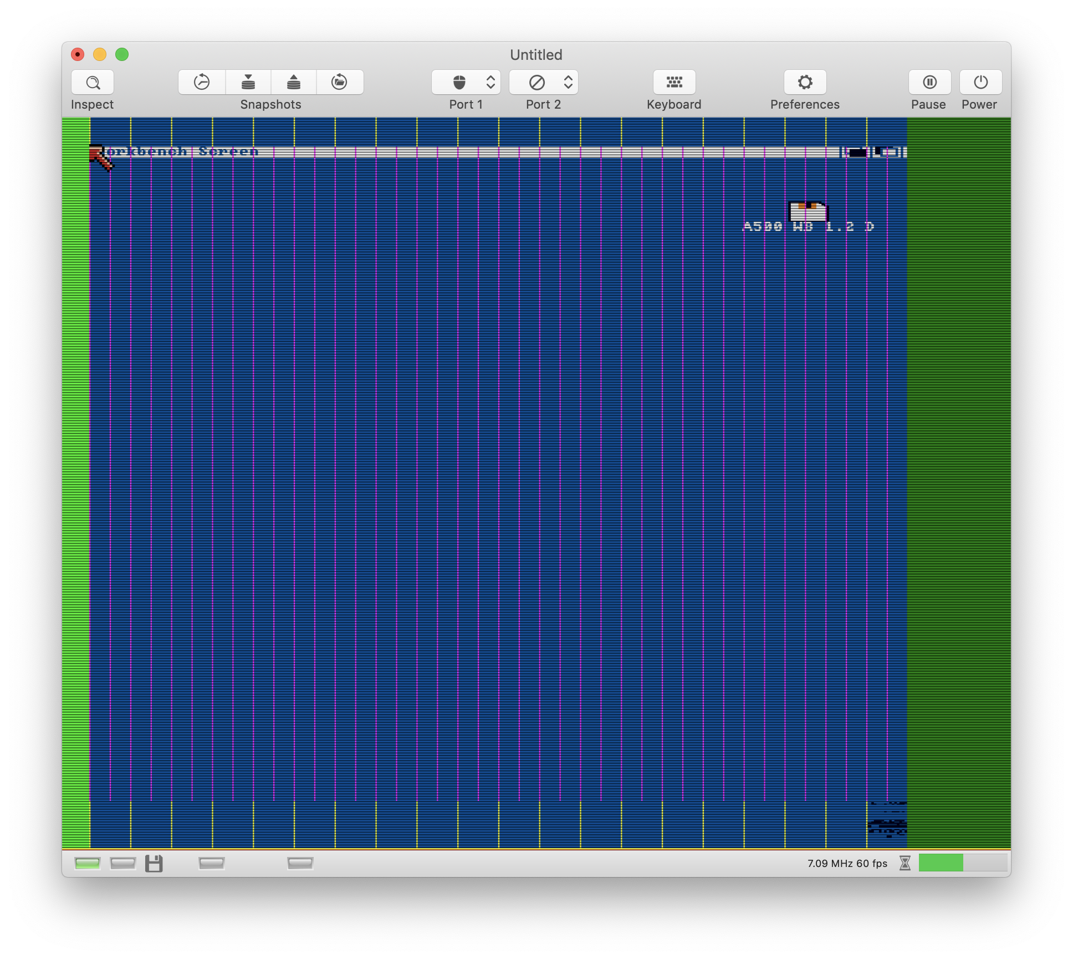Click the fourth drive indicator in status bar
The image size is (1073, 959).
click(x=300, y=863)
